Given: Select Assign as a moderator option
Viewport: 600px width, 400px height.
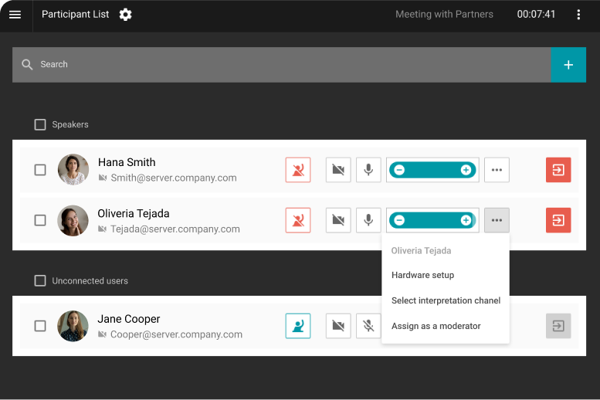Looking at the screenshot, I should pyautogui.click(x=436, y=326).
